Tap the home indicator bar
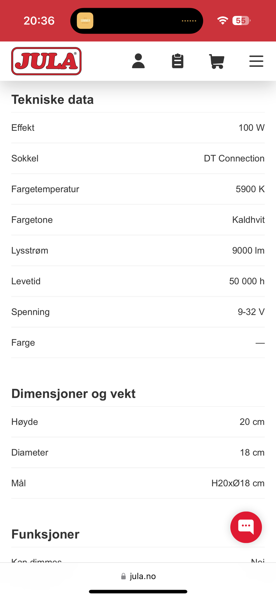The height and width of the screenshot is (599, 276). [138, 592]
